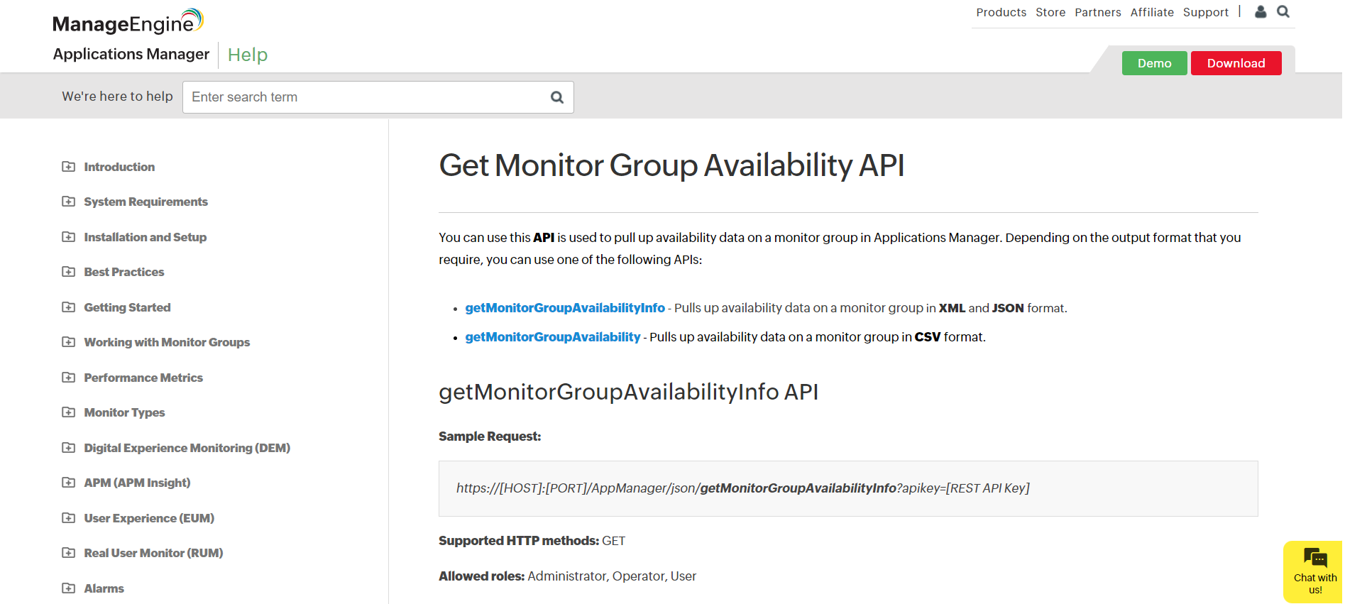
Task: Open the Installation and Setup topic
Action: (145, 237)
